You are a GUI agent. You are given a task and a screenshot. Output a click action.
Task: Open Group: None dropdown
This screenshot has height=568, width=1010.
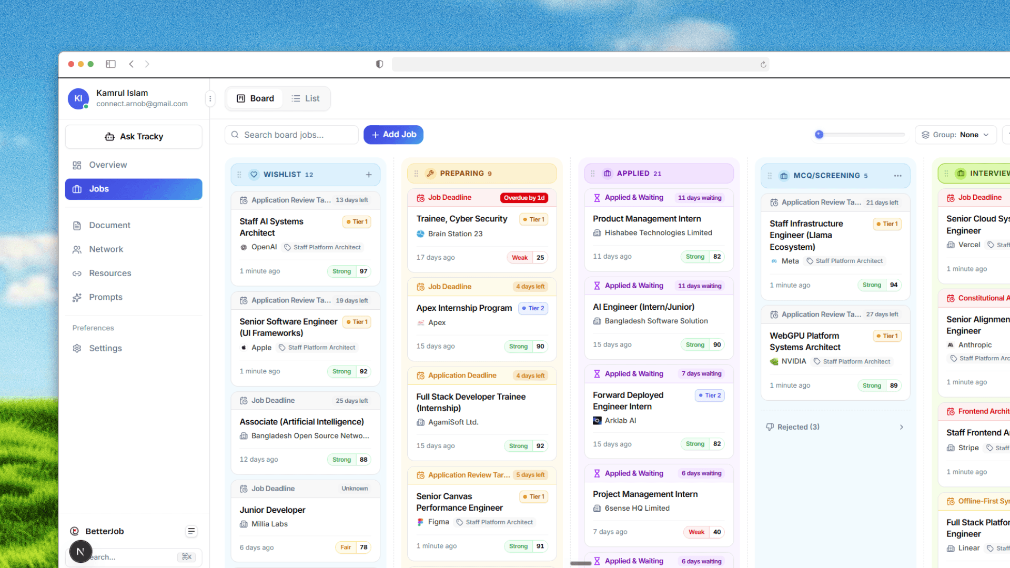pyautogui.click(x=955, y=135)
